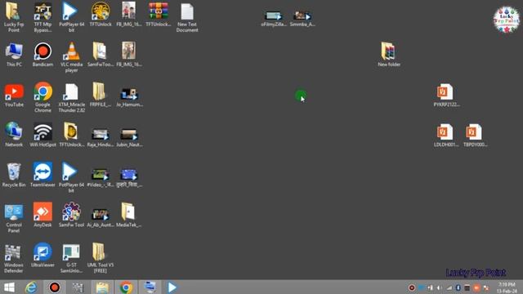The image size is (523, 294).
Task: Launch SamFw Tool shortcut
Action: 71,215
